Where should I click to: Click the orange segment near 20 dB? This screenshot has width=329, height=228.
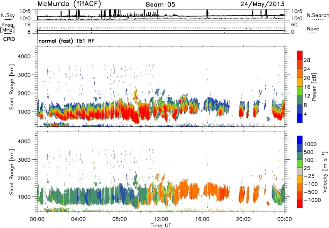pyautogui.click(x=300, y=73)
